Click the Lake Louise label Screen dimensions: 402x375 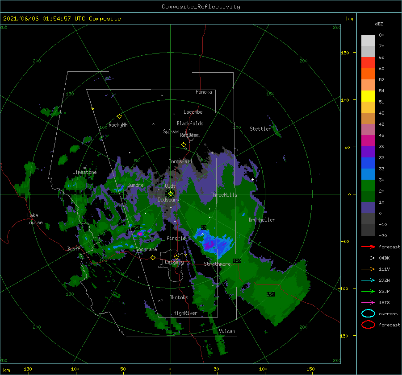(34, 219)
